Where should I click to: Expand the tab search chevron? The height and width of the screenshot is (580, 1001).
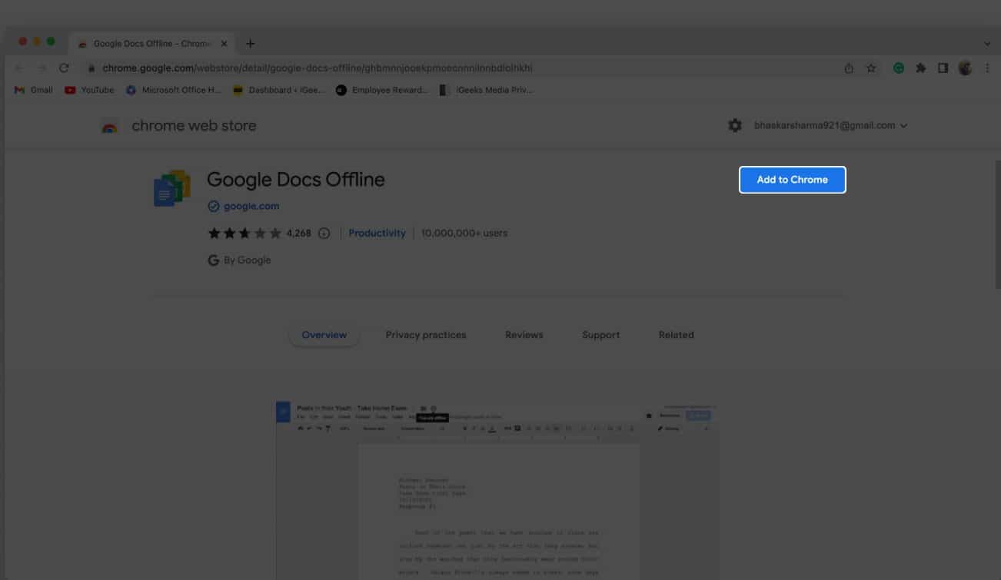[x=987, y=44]
